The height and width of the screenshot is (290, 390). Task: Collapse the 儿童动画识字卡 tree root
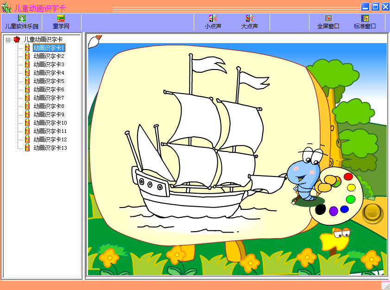[x=8, y=39]
